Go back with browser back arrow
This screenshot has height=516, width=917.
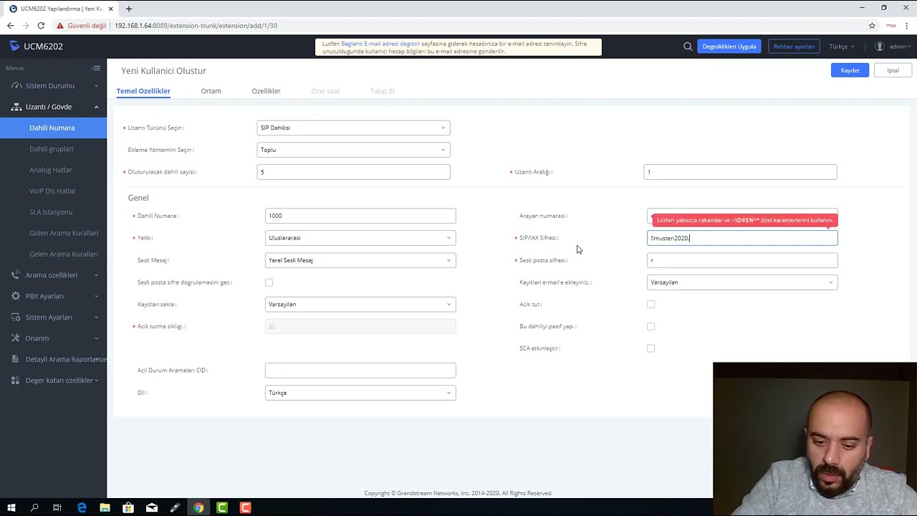[10, 26]
